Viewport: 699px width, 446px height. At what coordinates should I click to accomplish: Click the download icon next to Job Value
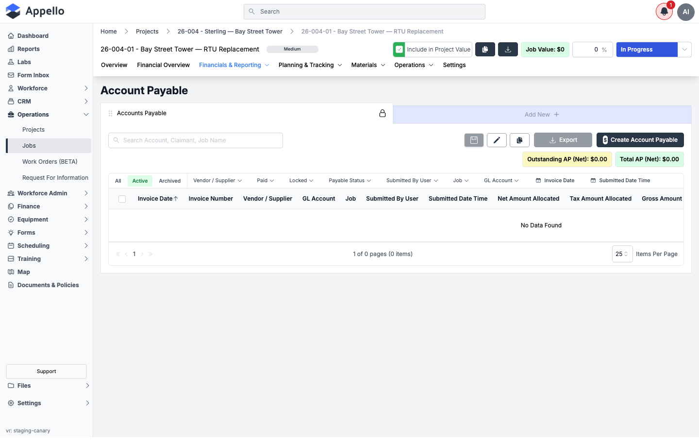508,50
